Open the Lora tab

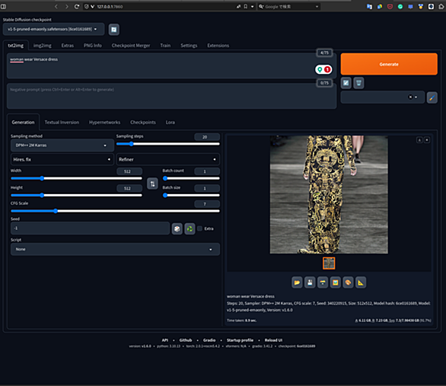[x=170, y=123]
